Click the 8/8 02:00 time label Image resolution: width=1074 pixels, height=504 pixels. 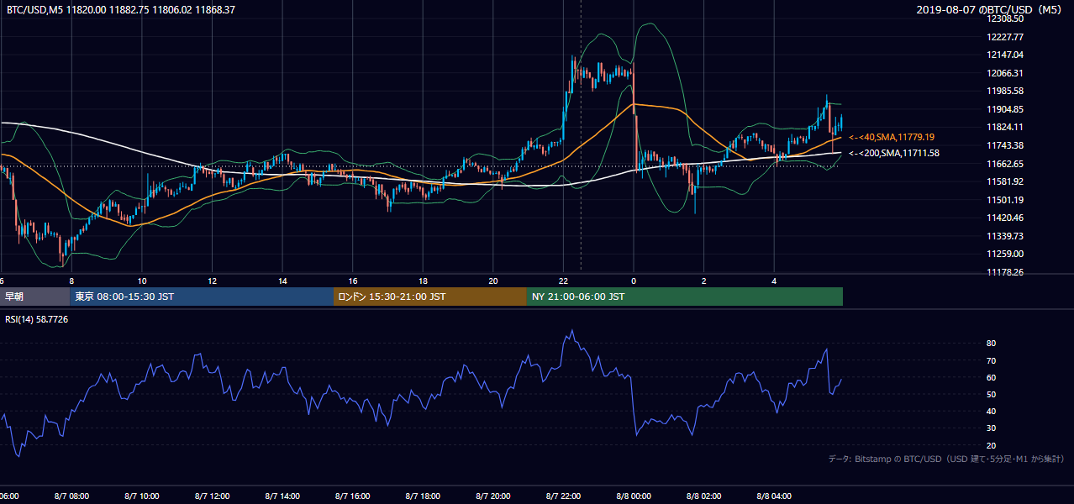[704, 496]
